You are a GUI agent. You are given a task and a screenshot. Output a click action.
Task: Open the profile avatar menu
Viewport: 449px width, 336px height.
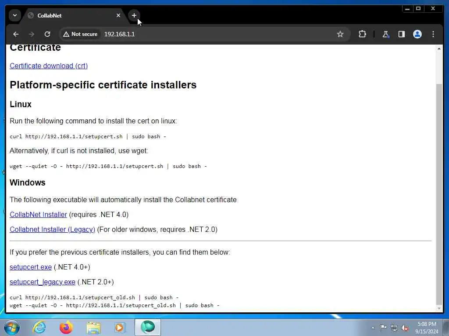coord(417,34)
